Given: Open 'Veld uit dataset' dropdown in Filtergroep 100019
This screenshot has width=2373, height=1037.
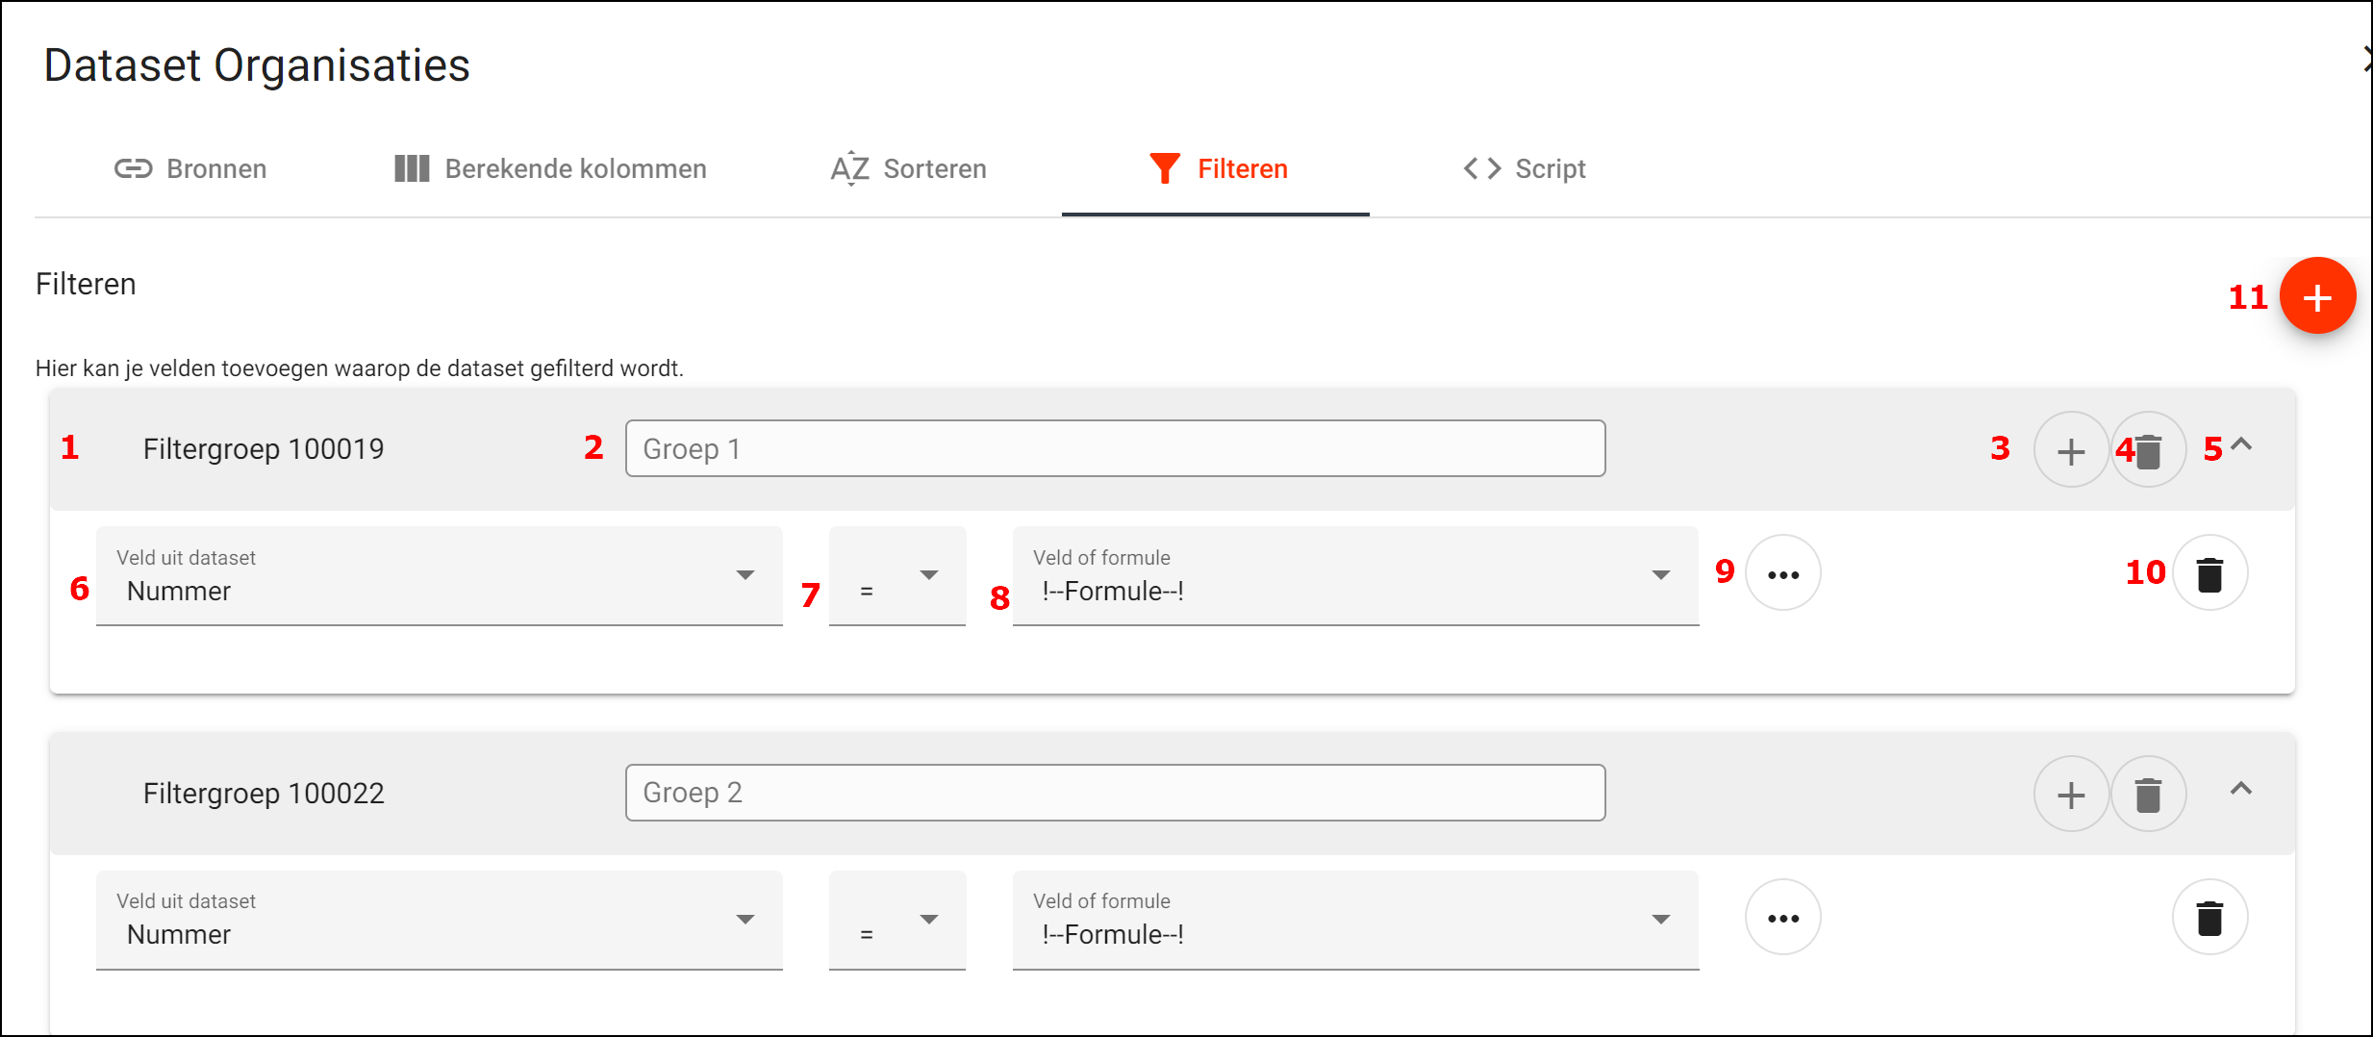Looking at the screenshot, I should click(439, 576).
